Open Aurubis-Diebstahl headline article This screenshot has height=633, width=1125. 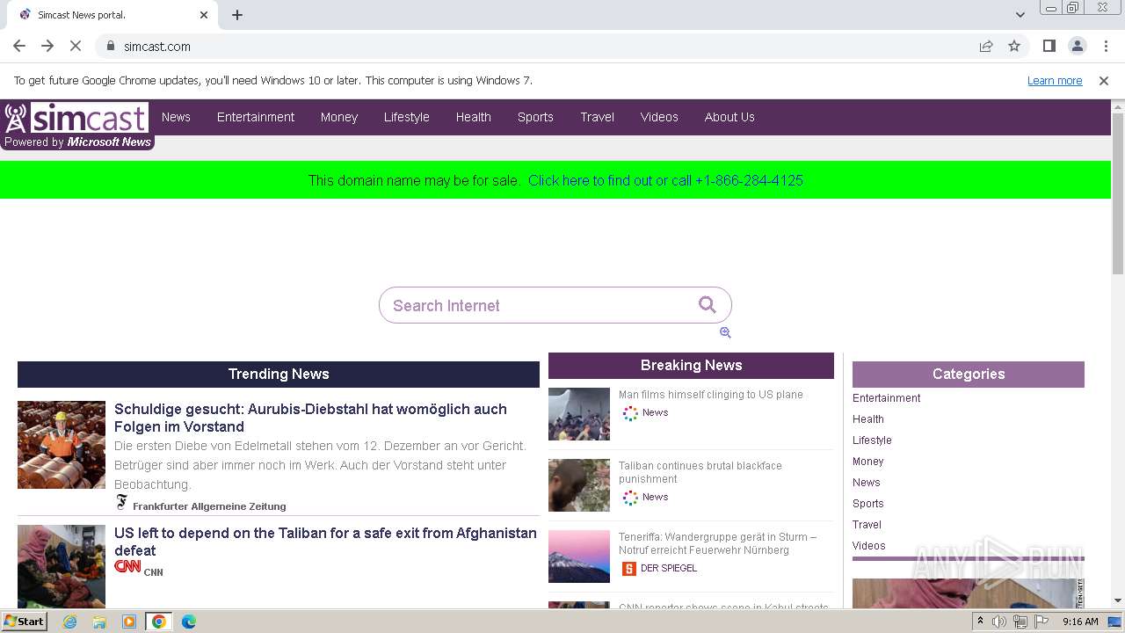310,418
